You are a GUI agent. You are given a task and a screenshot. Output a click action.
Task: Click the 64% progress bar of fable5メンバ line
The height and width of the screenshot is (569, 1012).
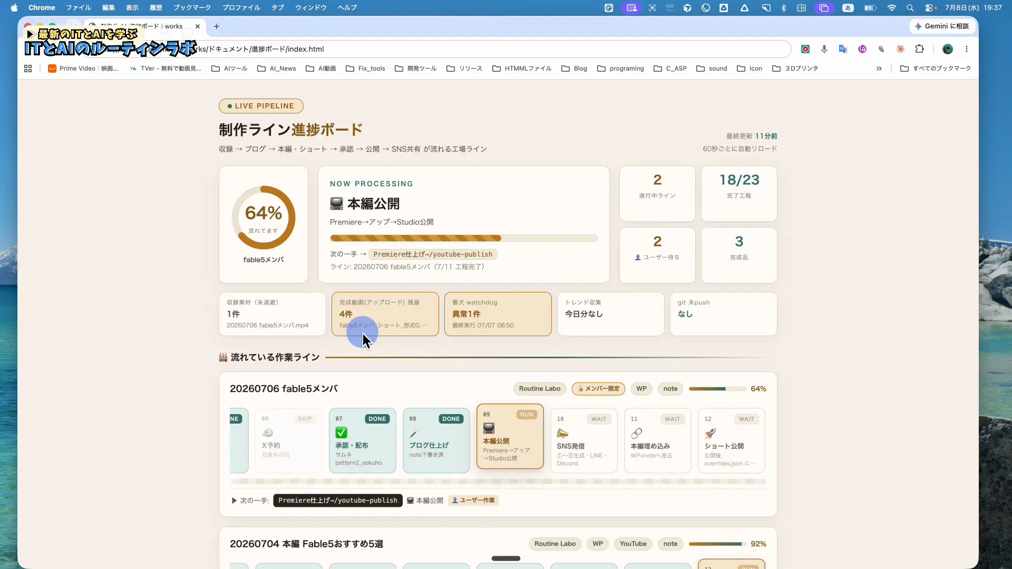click(x=717, y=389)
